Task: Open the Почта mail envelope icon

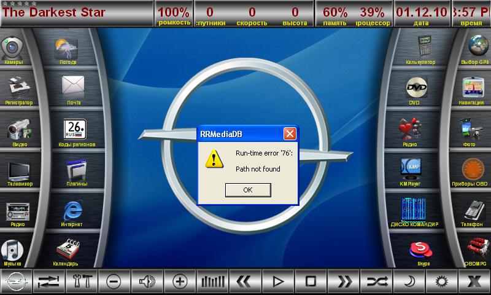Action: pyautogui.click(x=73, y=85)
